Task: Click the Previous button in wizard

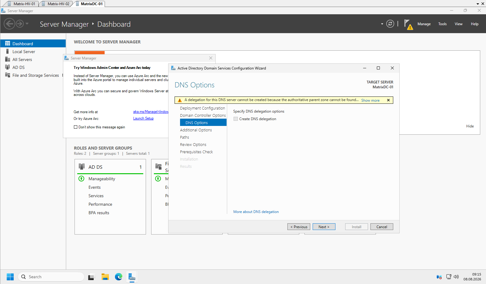Action: (x=299, y=227)
